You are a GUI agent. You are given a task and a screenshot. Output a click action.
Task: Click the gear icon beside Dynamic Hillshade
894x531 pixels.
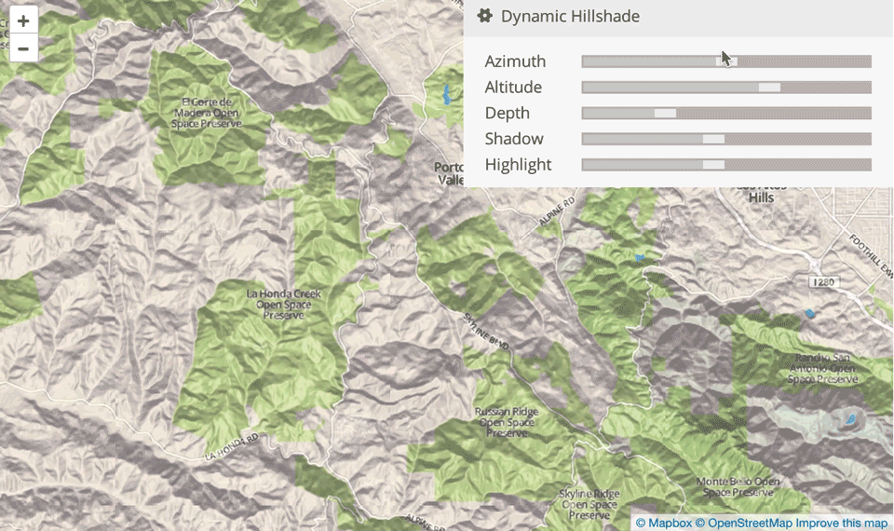pyautogui.click(x=484, y=16)
